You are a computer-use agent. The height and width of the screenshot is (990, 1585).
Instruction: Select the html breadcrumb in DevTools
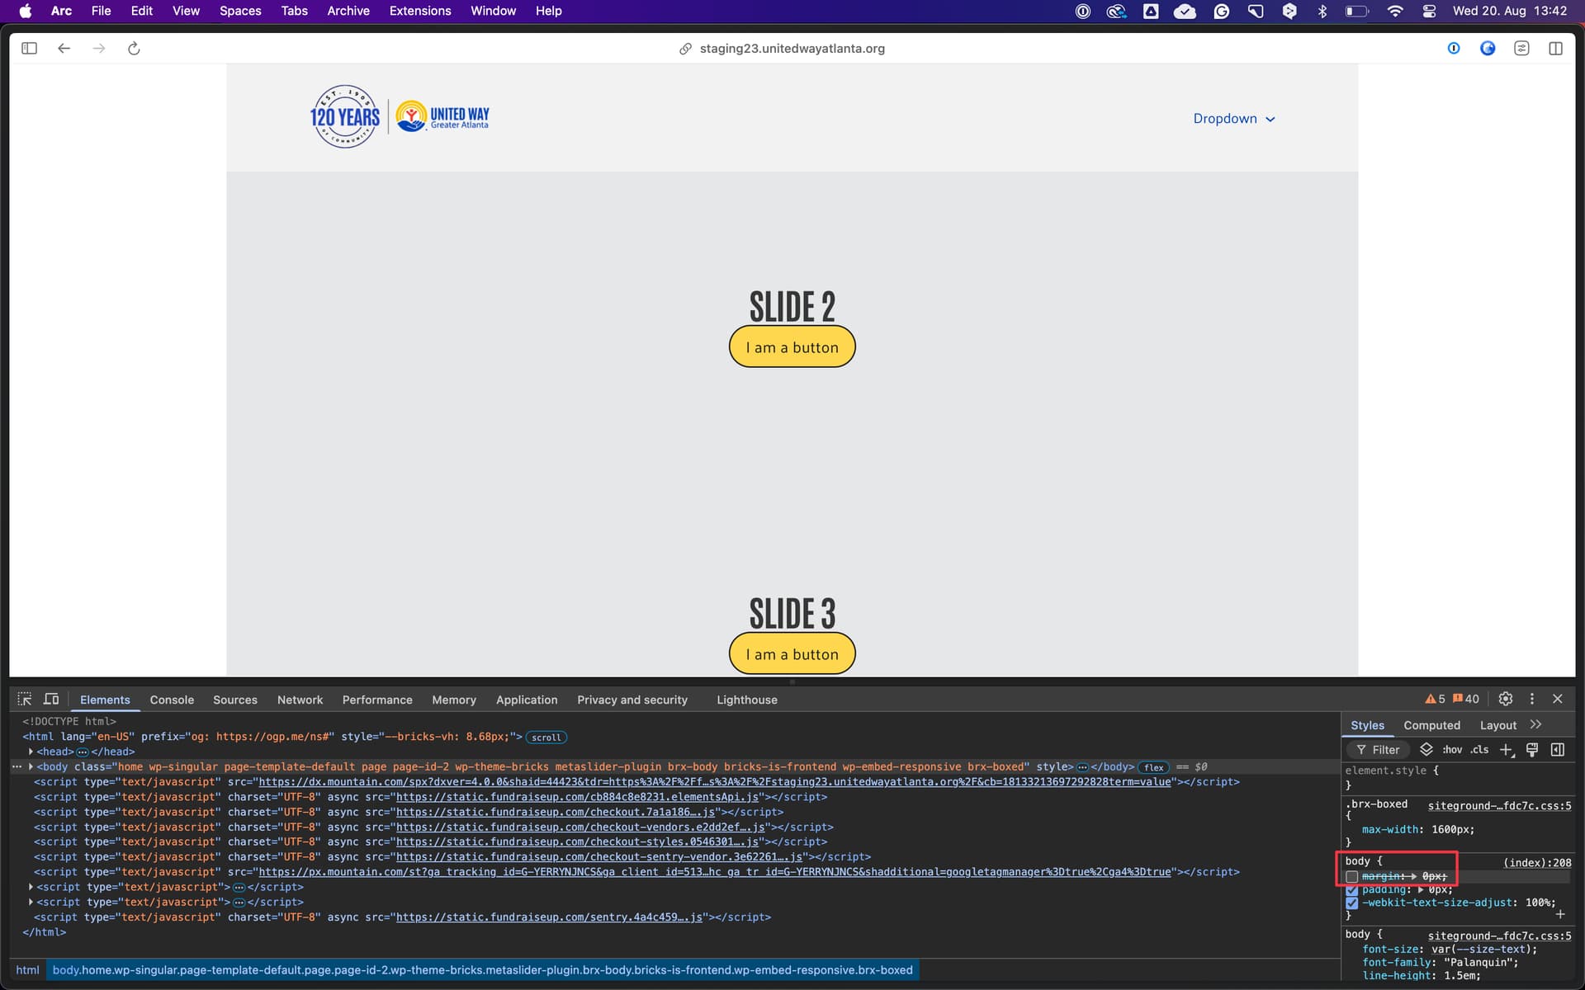tap(27, 970)
